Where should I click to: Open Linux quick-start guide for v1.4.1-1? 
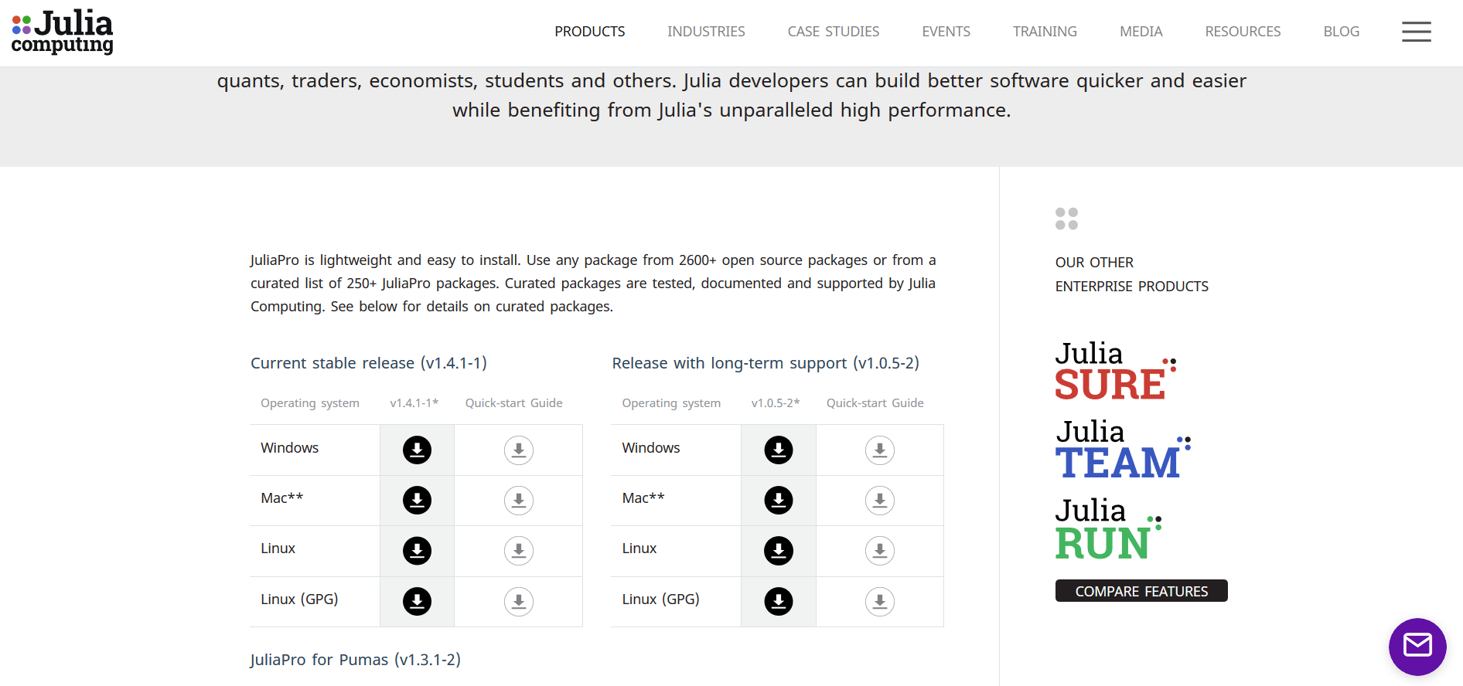tap(519, 551)
